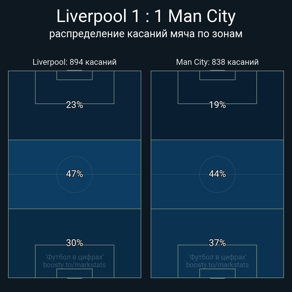Open boosty.to/markstats link on Man City pitch
Screen dimensions: 292x292
tap(217, 265)
